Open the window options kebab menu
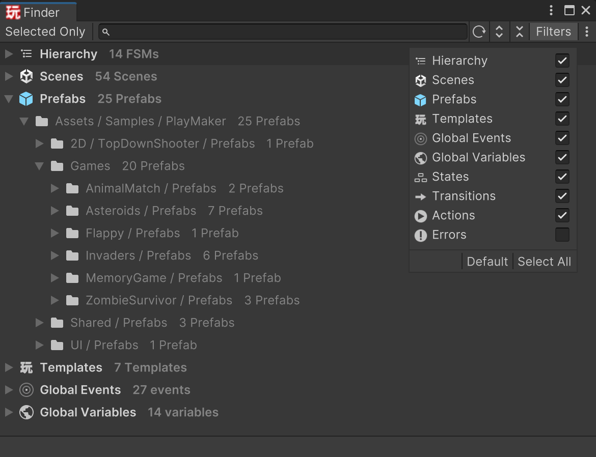Image resolution: width=596 pixels, height=457 pixels. pyautogui.click(x=551, y=10)
